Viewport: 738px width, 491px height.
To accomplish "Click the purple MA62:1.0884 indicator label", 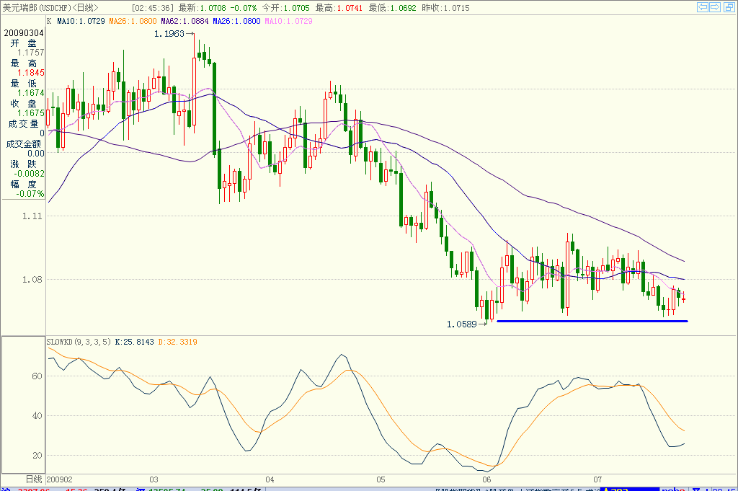I will [x=184, y=21].
